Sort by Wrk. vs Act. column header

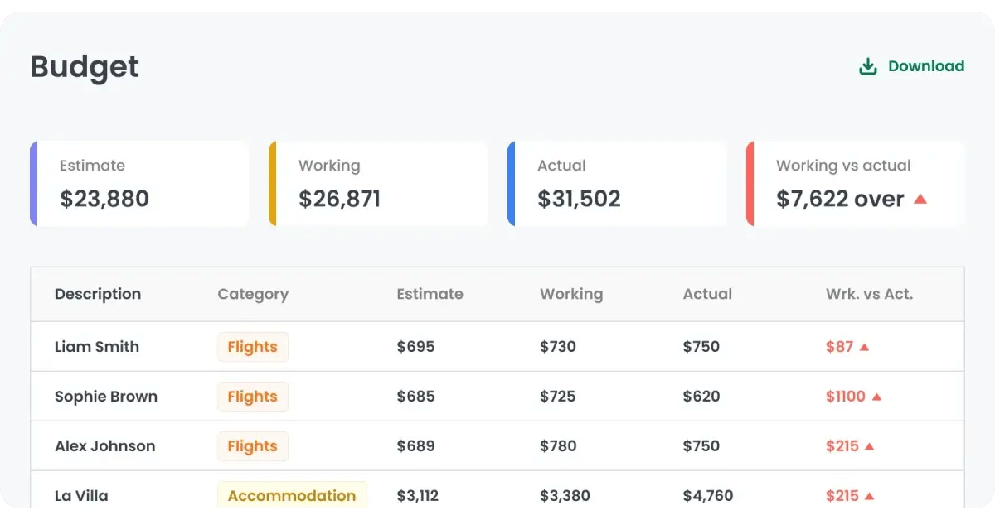(869, 294)
